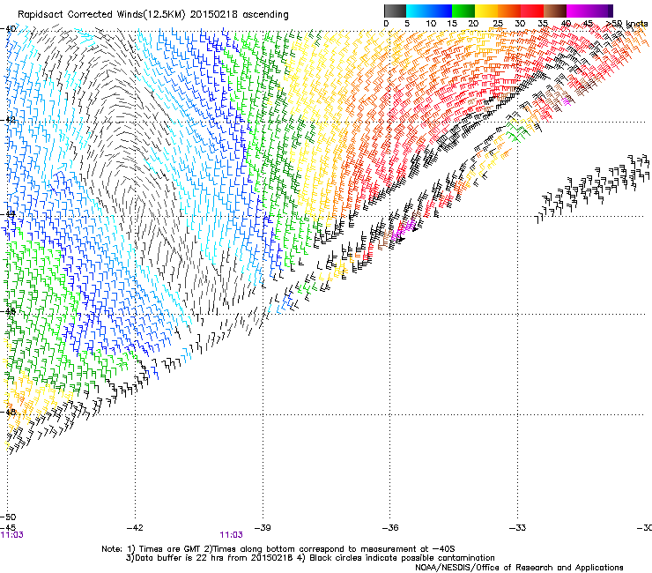Viewport: 652px width, 573px height.
Task: Click the blue 10-15 knots legend swatch
Action: (x=441, y=11)
